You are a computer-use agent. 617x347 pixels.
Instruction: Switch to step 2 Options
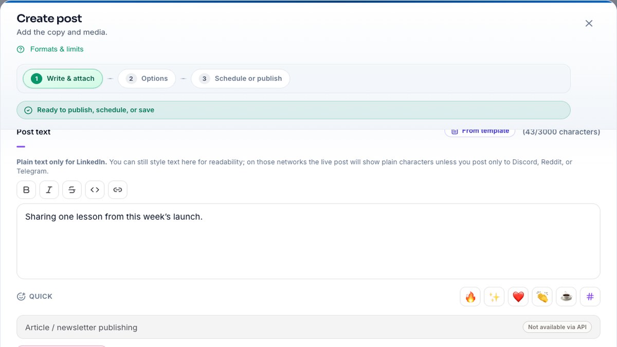pos(147,79)
